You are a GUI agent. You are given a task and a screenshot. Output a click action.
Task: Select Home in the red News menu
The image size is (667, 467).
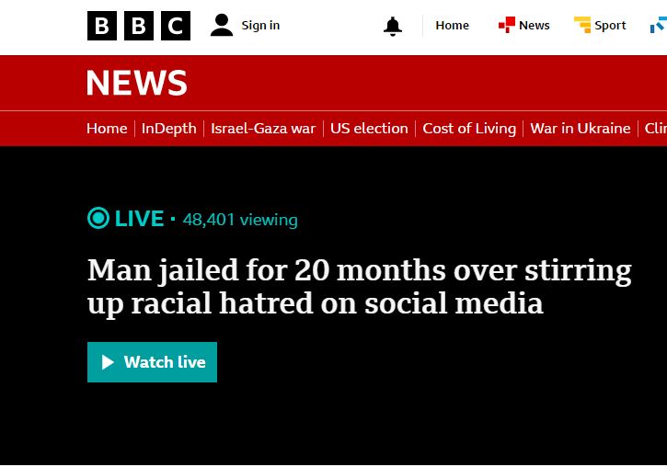[x=107, y=129]
